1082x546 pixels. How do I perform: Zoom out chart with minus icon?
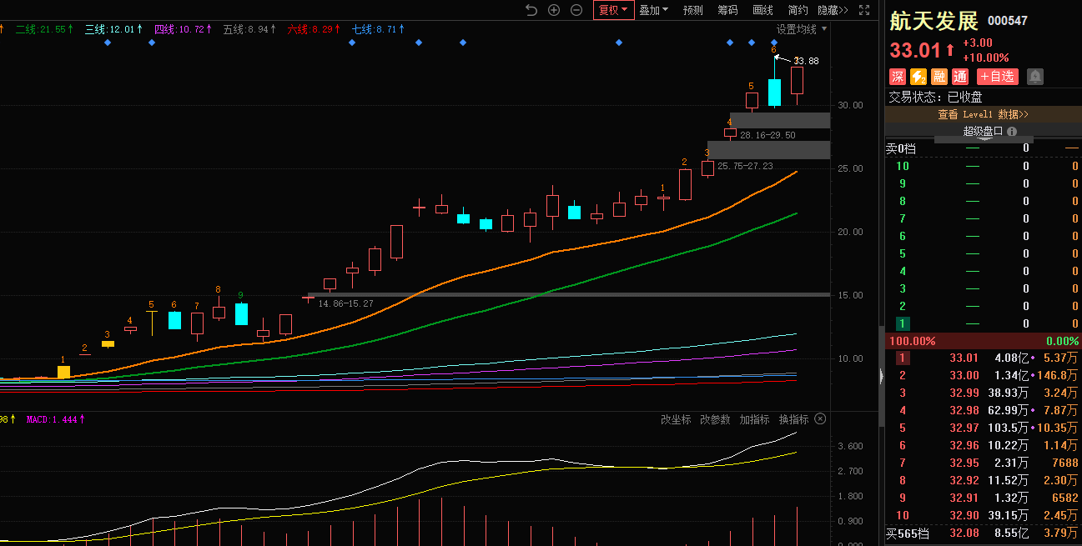576,10
